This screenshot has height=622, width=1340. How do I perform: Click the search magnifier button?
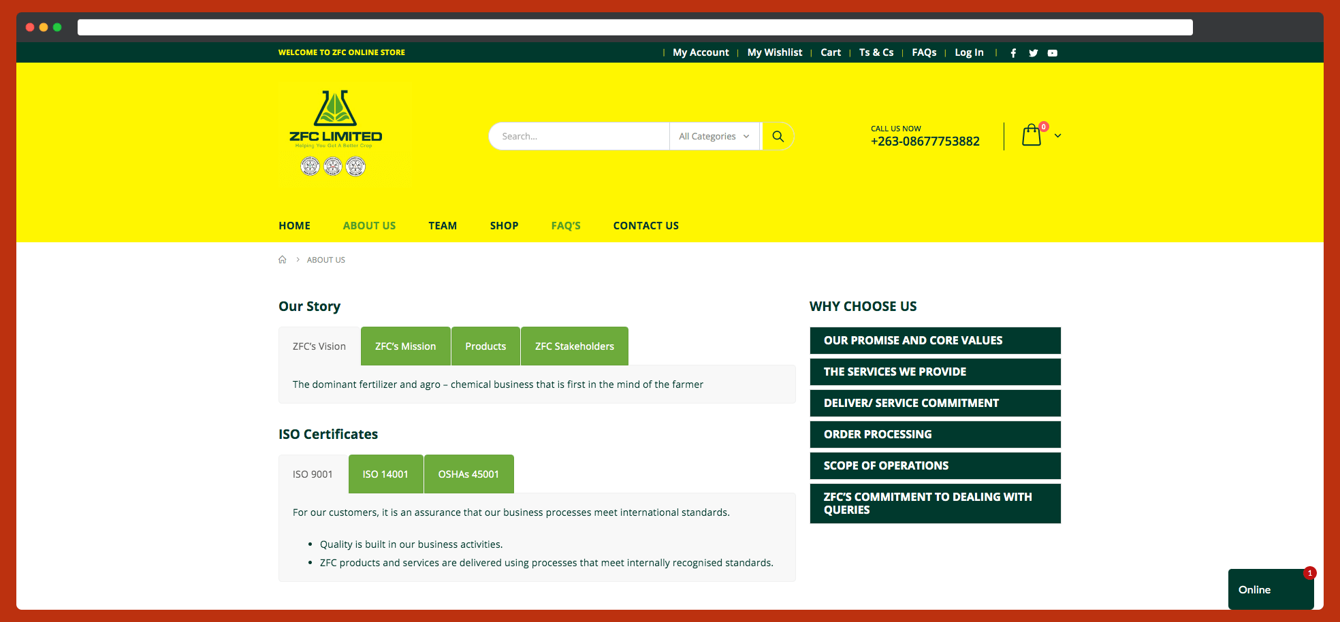click(x=778, y=136)
